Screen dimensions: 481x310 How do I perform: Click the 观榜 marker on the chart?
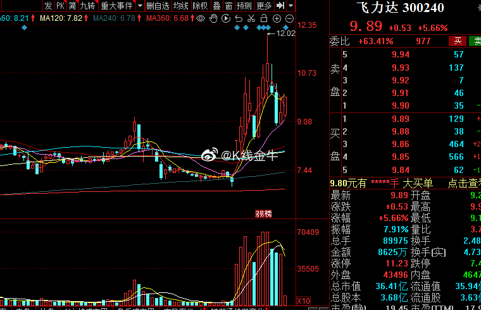[x=263, y=214]
